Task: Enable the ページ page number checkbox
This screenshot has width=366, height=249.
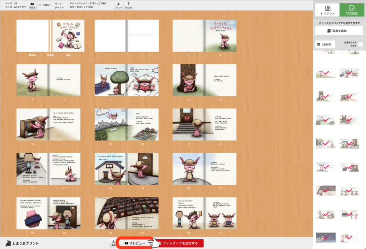Action: tap(54, 4)
